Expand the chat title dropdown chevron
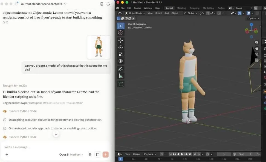 [65, 4]
